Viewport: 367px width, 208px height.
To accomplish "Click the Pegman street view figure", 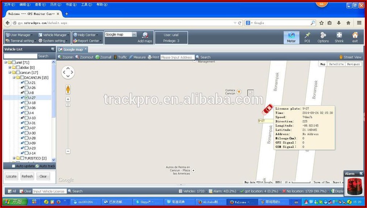I will (68, 90).
